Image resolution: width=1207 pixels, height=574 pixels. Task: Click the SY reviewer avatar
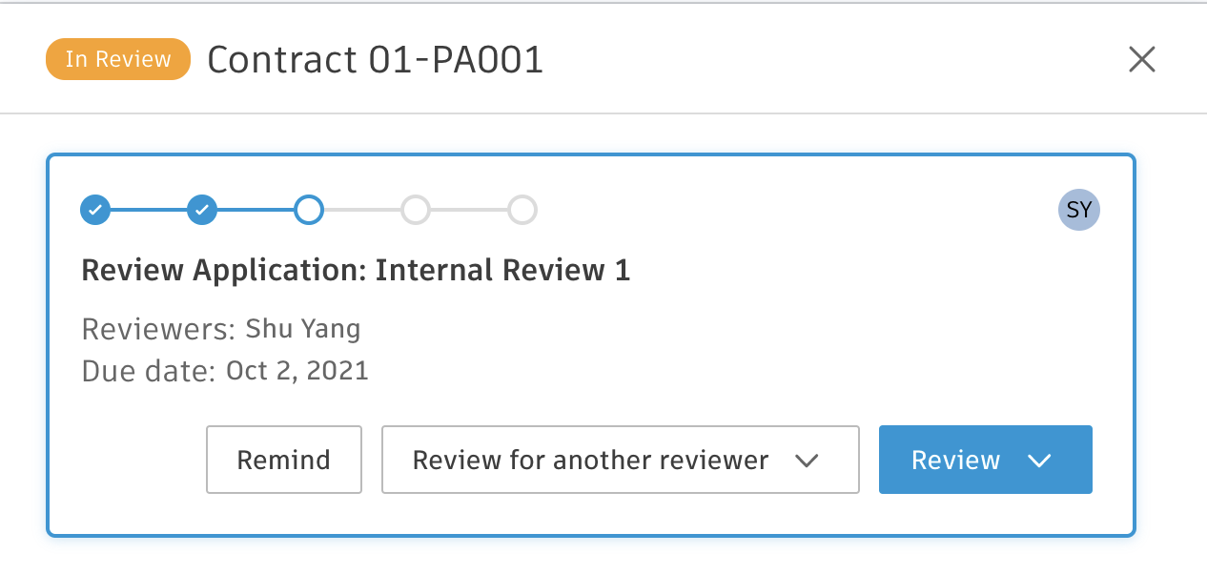[1078, 210]
